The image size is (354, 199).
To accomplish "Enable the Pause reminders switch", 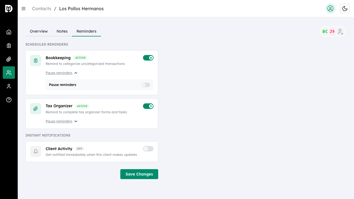I will click(146, 85).
